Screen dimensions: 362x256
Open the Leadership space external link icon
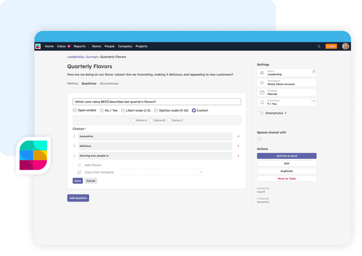click(x=313, y=71)
